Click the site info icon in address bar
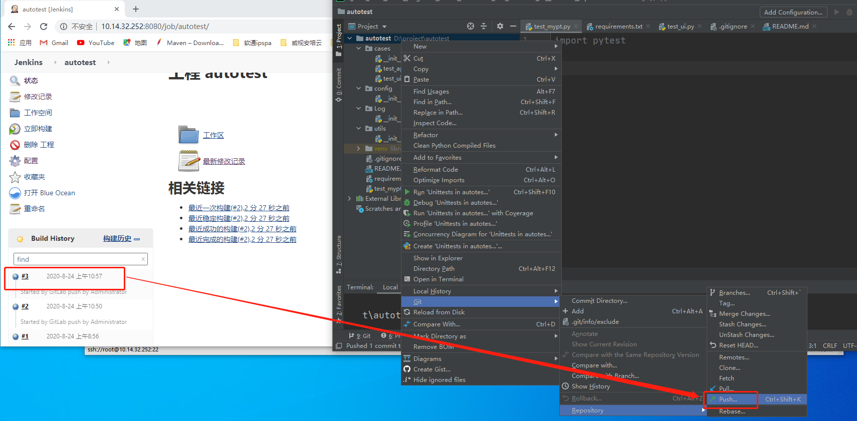The width and height of the screenshot is (857, 421). pos(64,27)
